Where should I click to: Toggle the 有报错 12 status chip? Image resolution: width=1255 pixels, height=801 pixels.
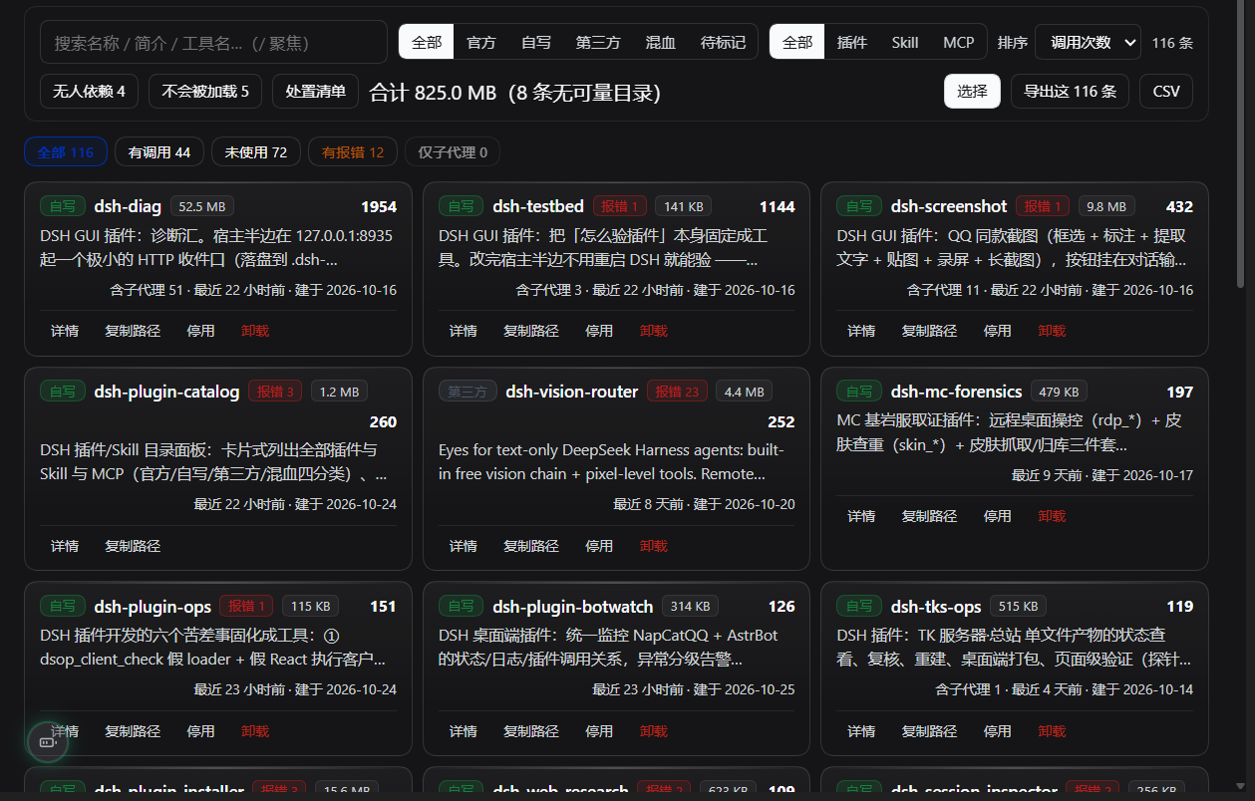click(353, 152)
